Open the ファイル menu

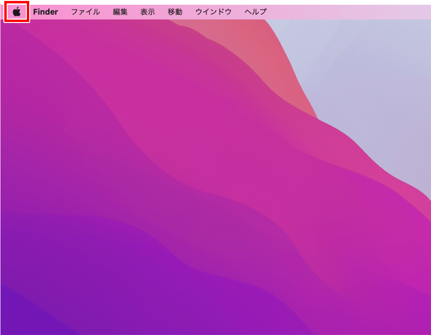click(x=86, y=12)
